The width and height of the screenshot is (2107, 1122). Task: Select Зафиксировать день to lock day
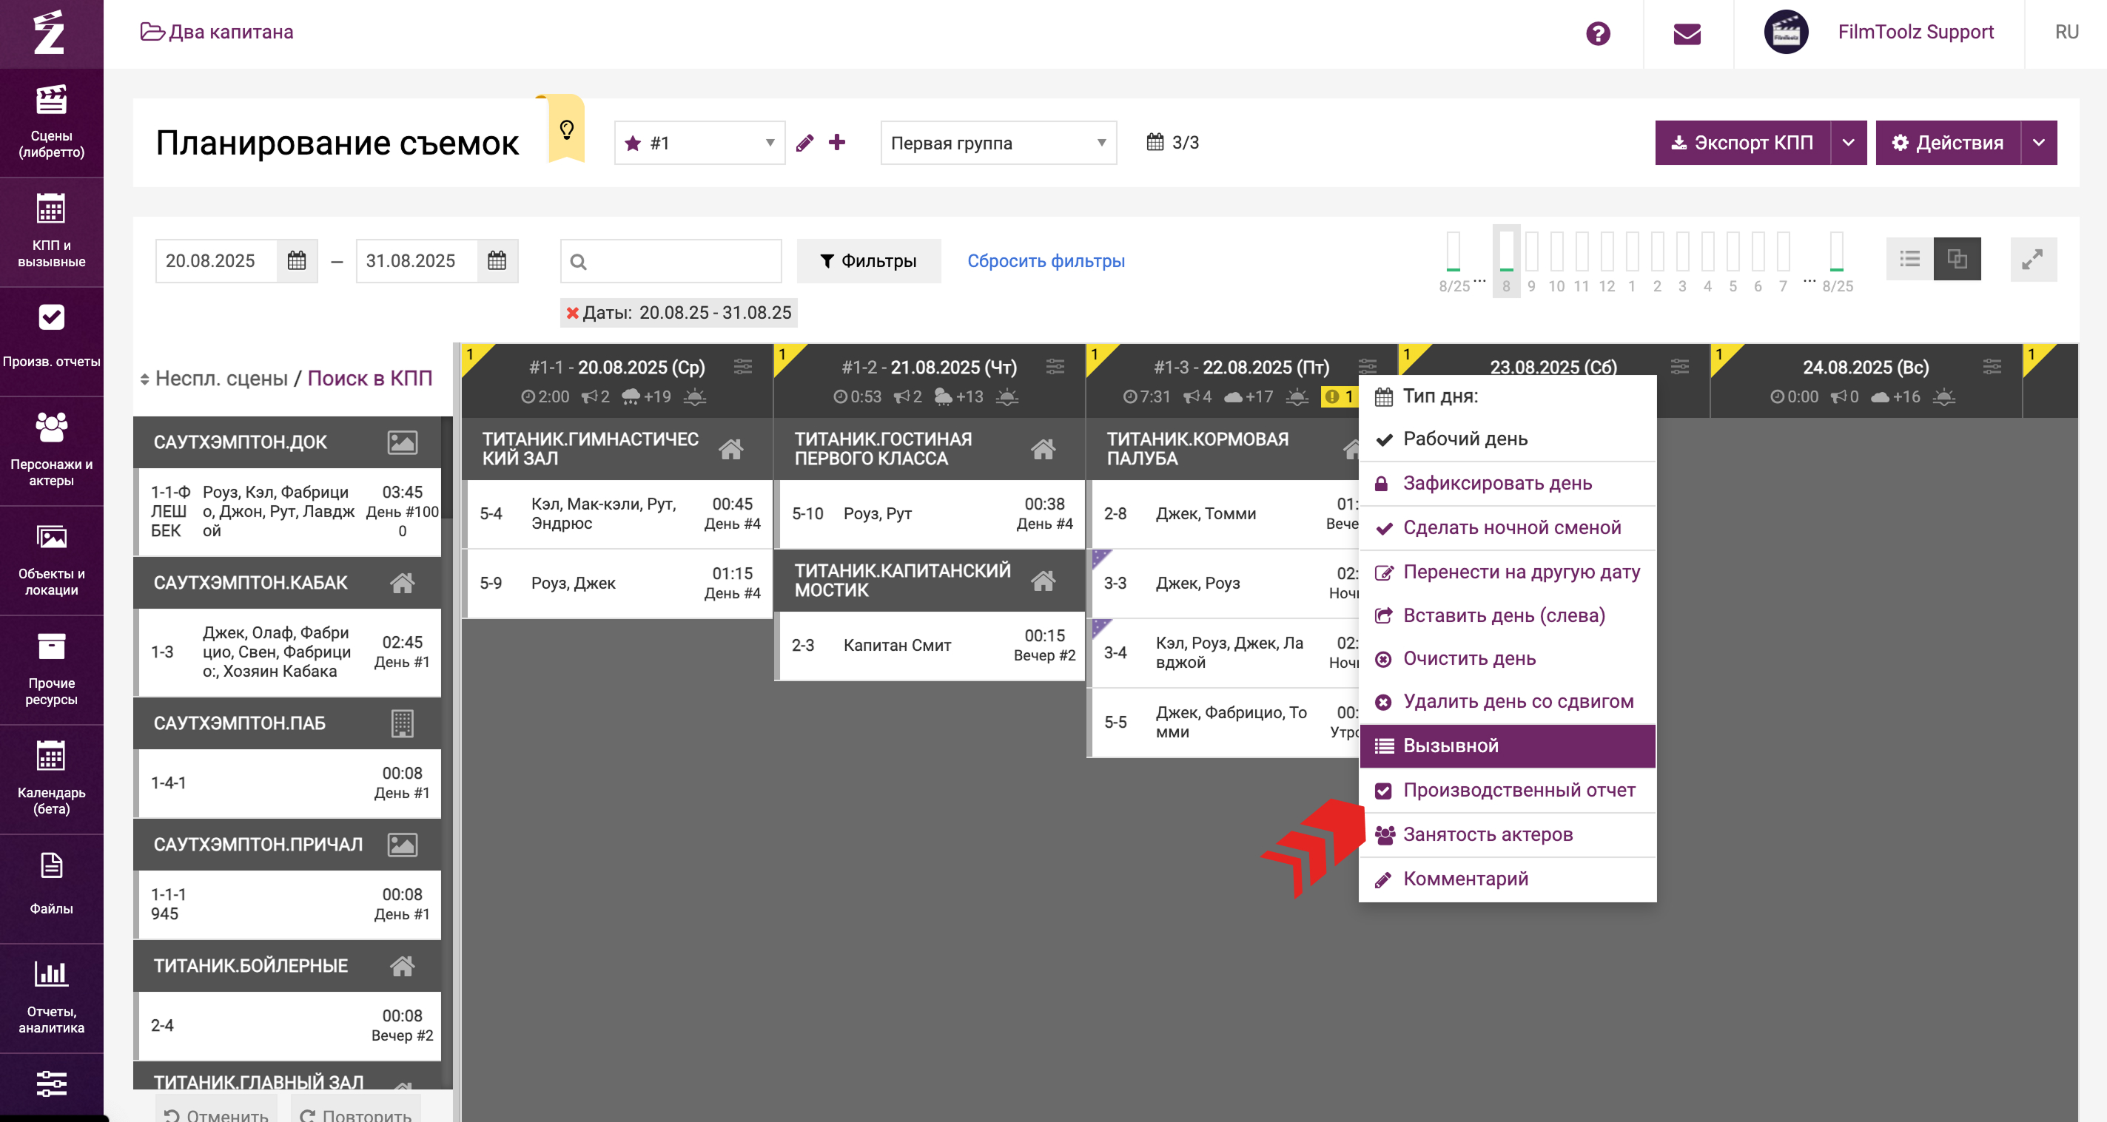click(1508, 483)
